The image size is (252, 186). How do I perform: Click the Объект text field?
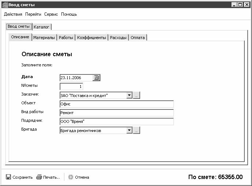(x=116, y=104)
